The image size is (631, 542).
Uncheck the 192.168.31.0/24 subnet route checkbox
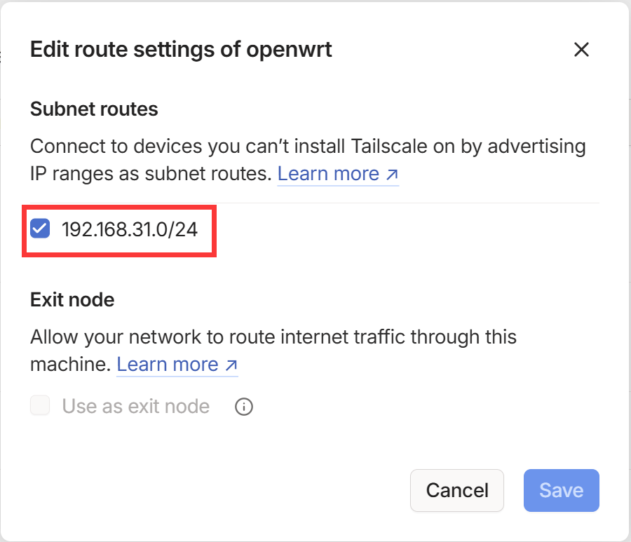coord(41,229)
